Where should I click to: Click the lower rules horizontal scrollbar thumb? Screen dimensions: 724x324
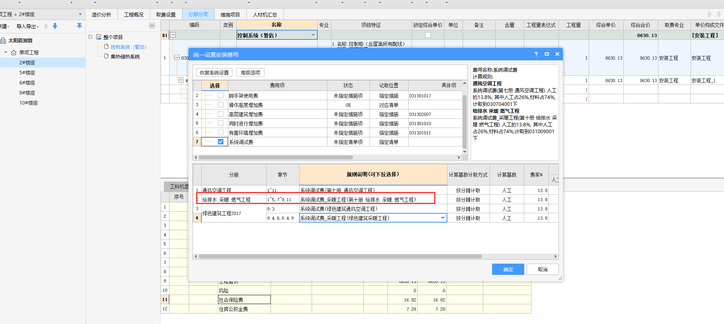[x=340, y=256]
